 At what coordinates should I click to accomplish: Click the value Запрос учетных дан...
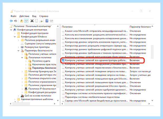(140, 75)
